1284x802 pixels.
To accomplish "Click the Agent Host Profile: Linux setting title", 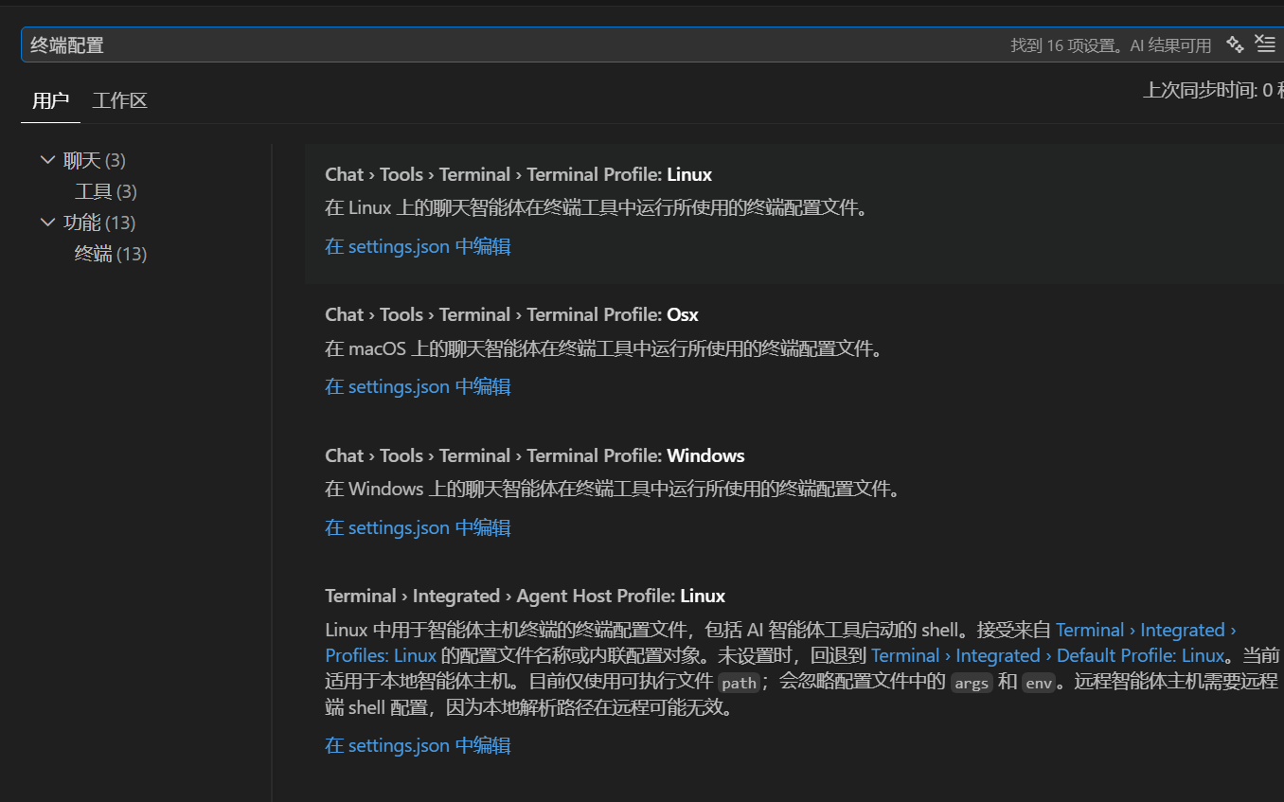I will [525, 596].
